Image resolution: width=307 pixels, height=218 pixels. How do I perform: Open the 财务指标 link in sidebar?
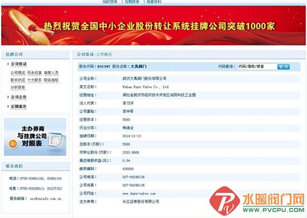pos(51,80)
